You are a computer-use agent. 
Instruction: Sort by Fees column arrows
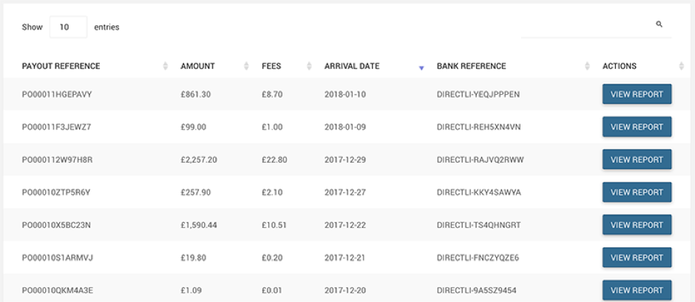[x=309, y=66]
